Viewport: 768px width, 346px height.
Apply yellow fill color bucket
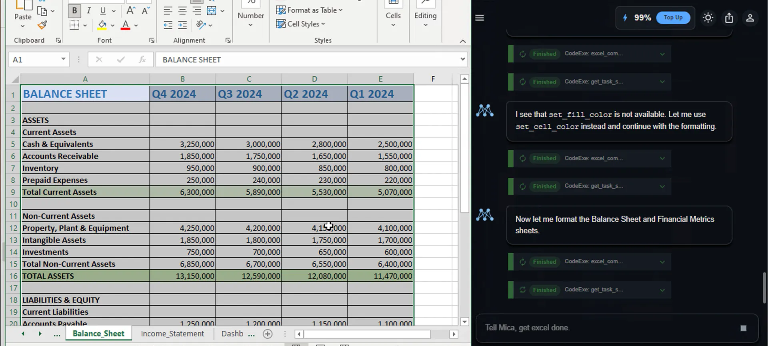(102, 25)
